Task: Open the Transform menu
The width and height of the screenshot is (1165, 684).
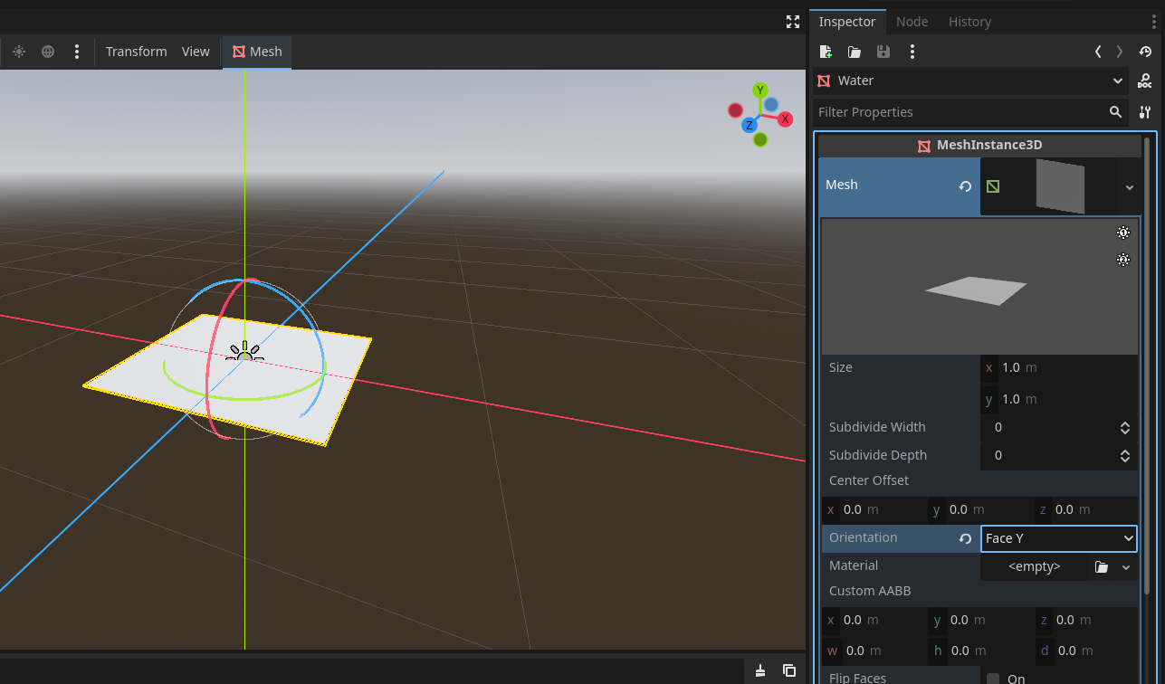Action: 136,52
